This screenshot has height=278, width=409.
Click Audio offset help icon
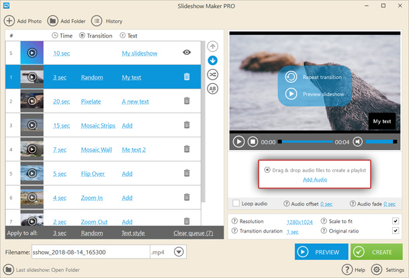click(x=286, y=204)
